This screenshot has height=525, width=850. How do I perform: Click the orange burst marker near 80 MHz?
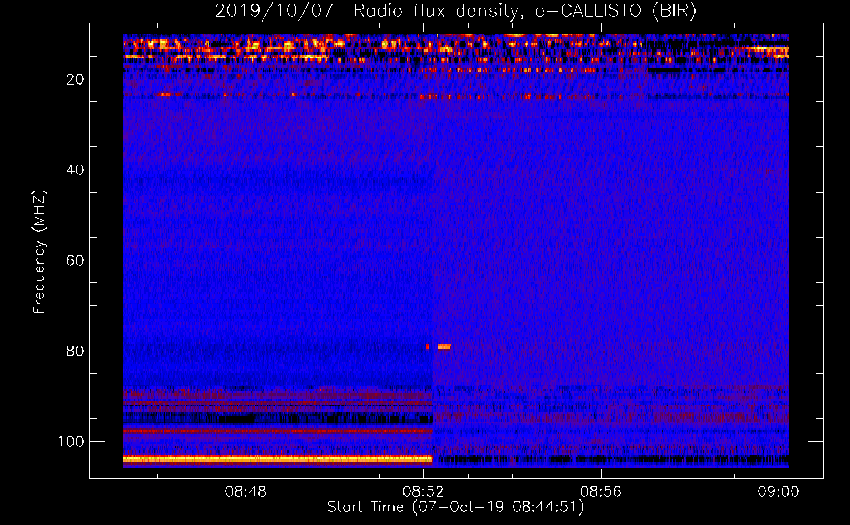click(444, 346)
